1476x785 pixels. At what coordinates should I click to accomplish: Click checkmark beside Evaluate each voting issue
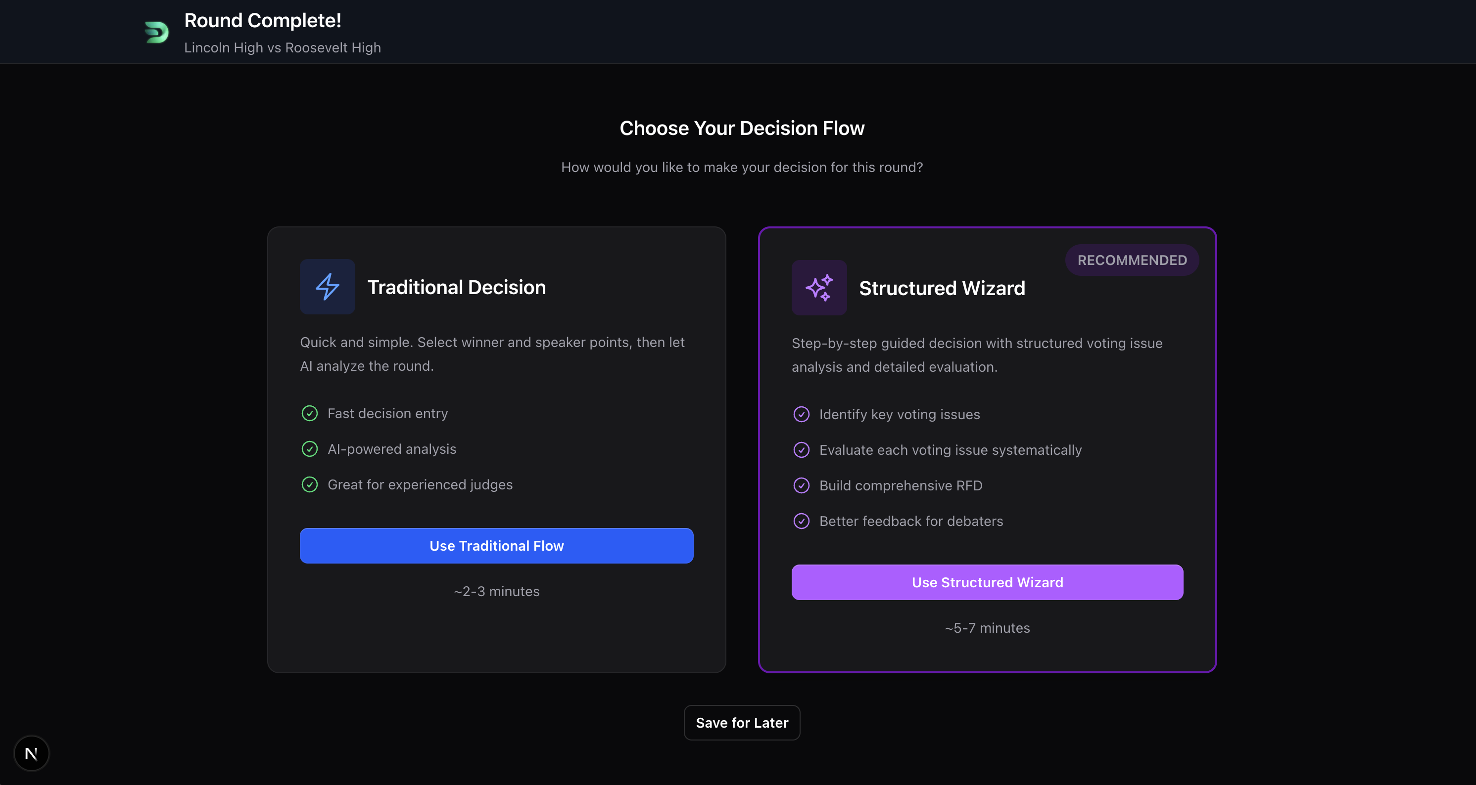801,450
